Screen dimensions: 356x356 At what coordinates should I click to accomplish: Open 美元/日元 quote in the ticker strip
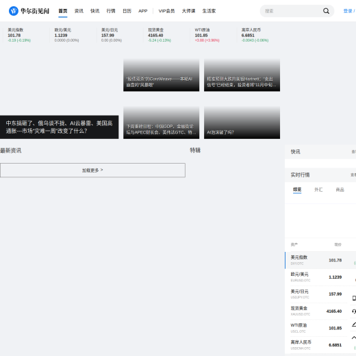(x=112, y=35)
